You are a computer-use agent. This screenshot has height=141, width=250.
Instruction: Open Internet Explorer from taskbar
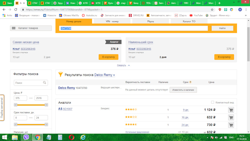83,137
